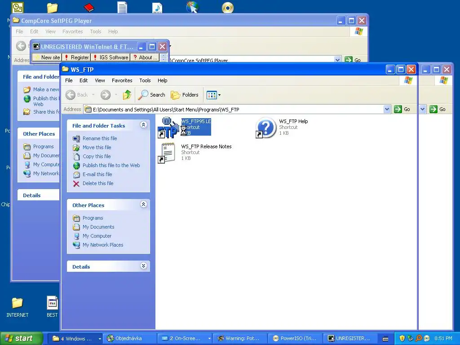Switch to Warning: Pot… taskbar button
Viewport: 460px width, 345px height.
click(x=241, y=339)
